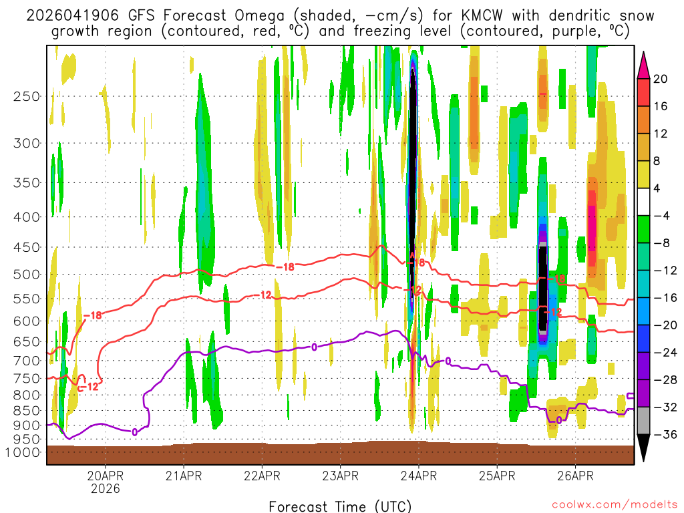684x513 pixels.
Task: Click the brown ground surface band
Action: click(340, 454)
